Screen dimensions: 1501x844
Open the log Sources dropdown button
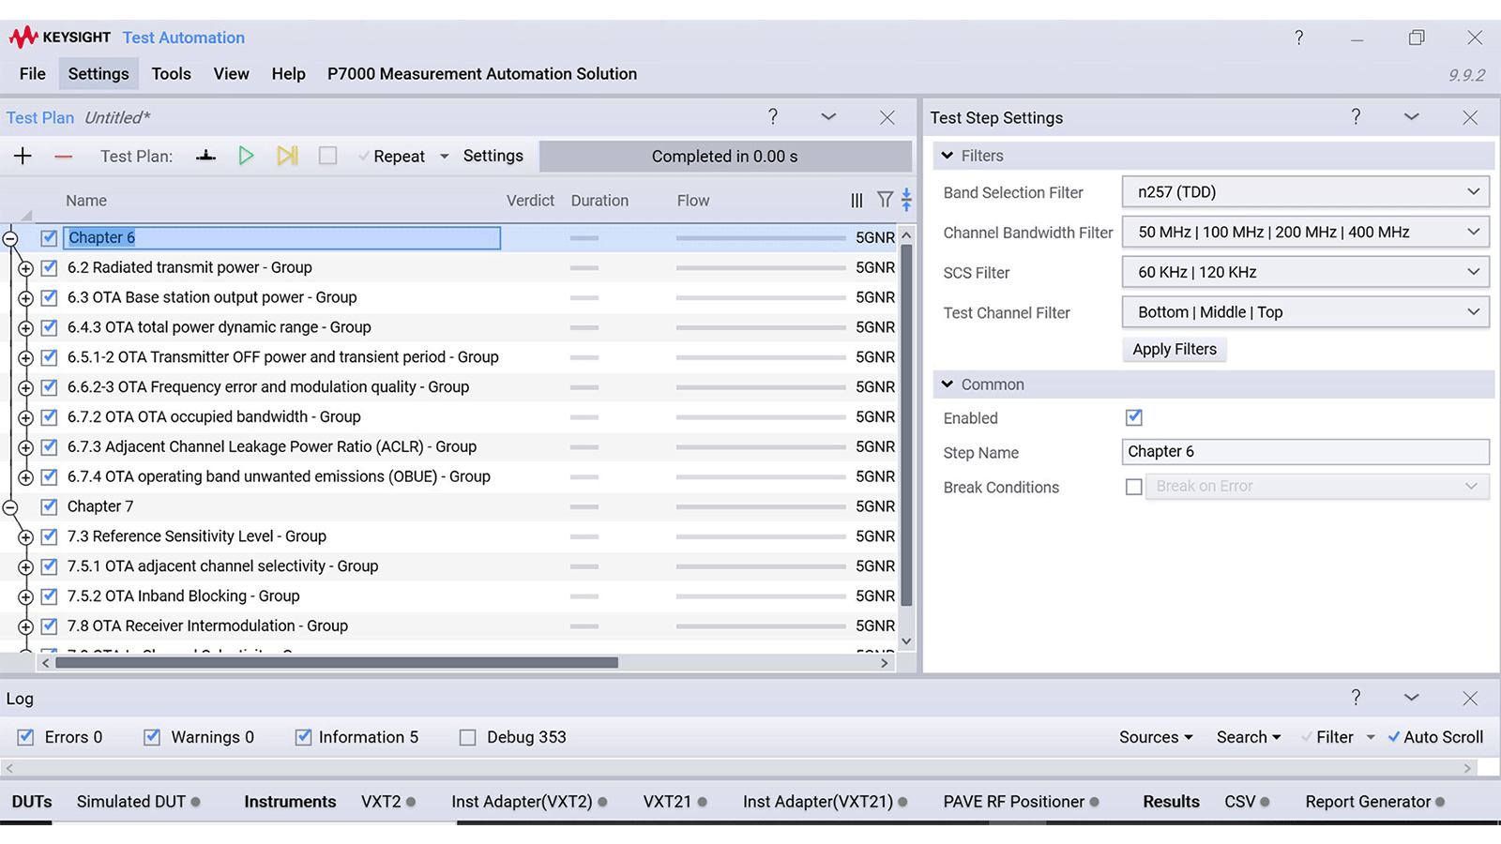tap(1155, 737)
